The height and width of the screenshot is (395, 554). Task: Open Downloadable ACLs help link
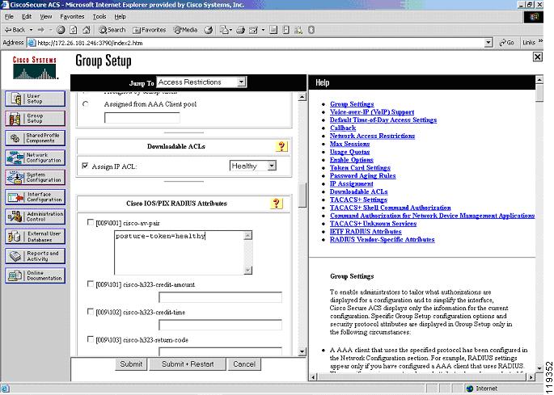tap(358, 191)
